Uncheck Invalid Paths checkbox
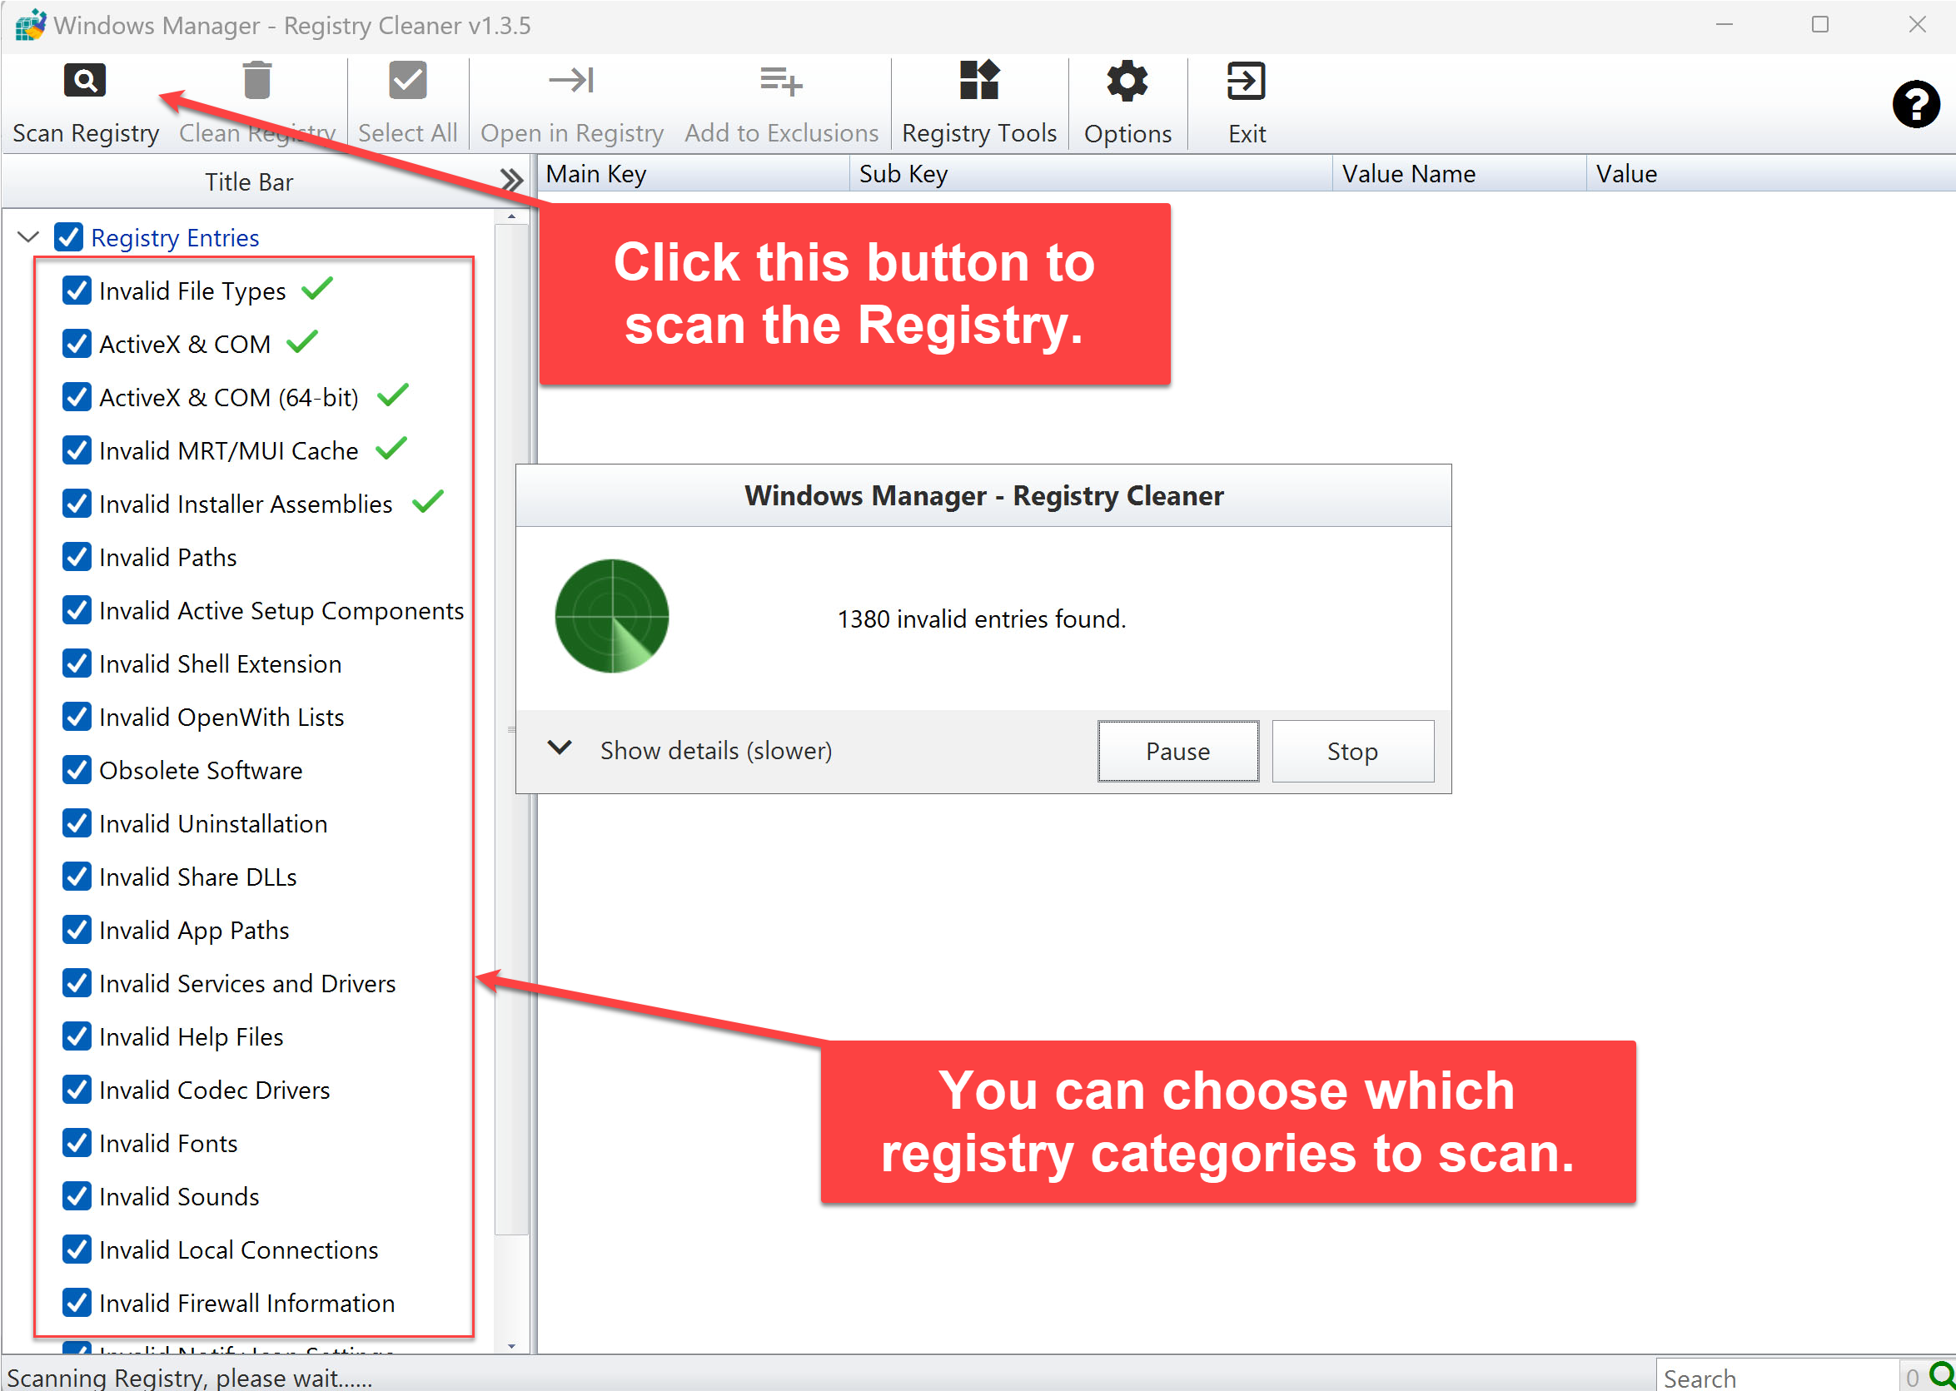The image size is (1956, 1391). point(77,557)
